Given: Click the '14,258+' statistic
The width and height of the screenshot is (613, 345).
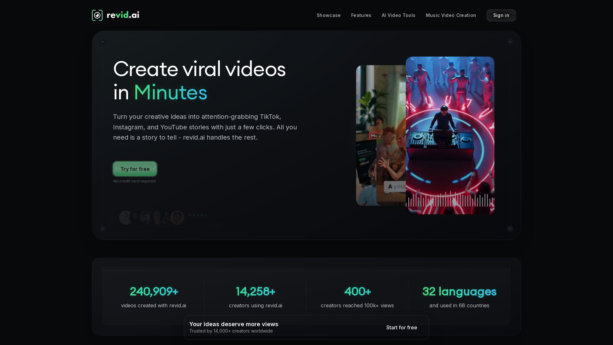Looking at the screenshot, I should (255, 291).
